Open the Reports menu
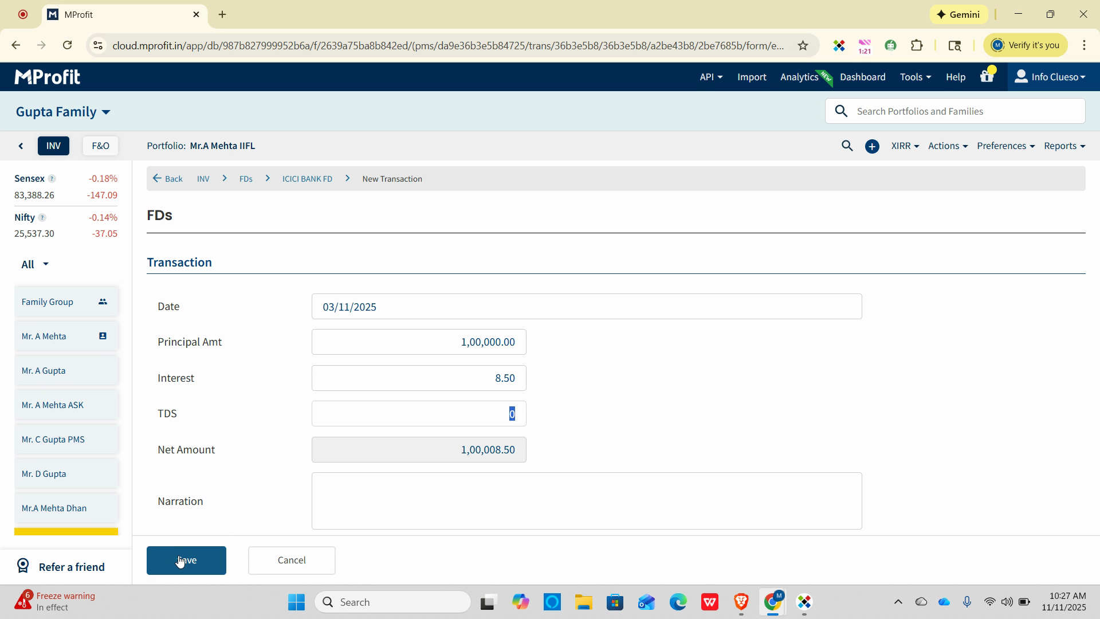 1064,146
